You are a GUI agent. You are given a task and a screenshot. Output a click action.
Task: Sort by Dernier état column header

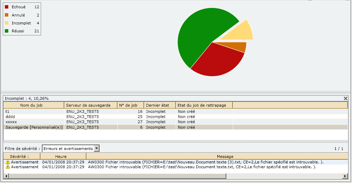(x=159, y=105)
